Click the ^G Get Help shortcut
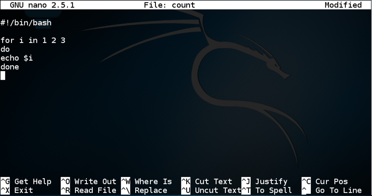This screenshot has width=372, height=196. click(26, 182)
